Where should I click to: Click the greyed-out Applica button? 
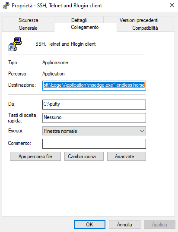[x=159, y=224]
